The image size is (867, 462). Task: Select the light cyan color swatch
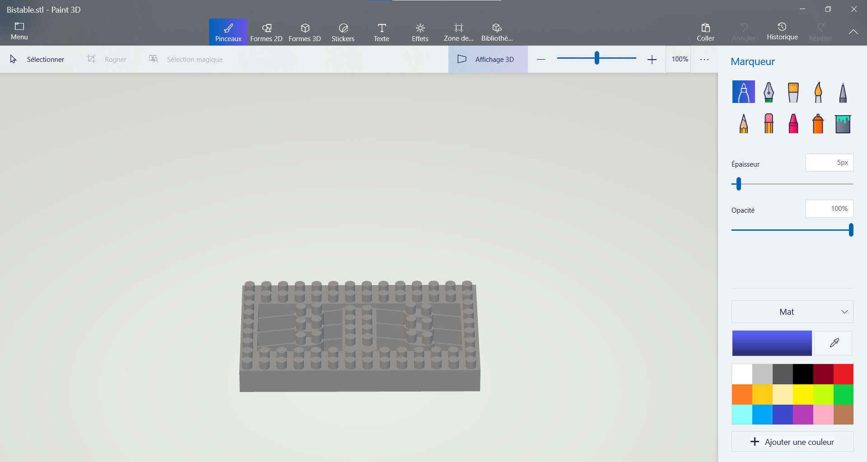[x=742, y=414]
